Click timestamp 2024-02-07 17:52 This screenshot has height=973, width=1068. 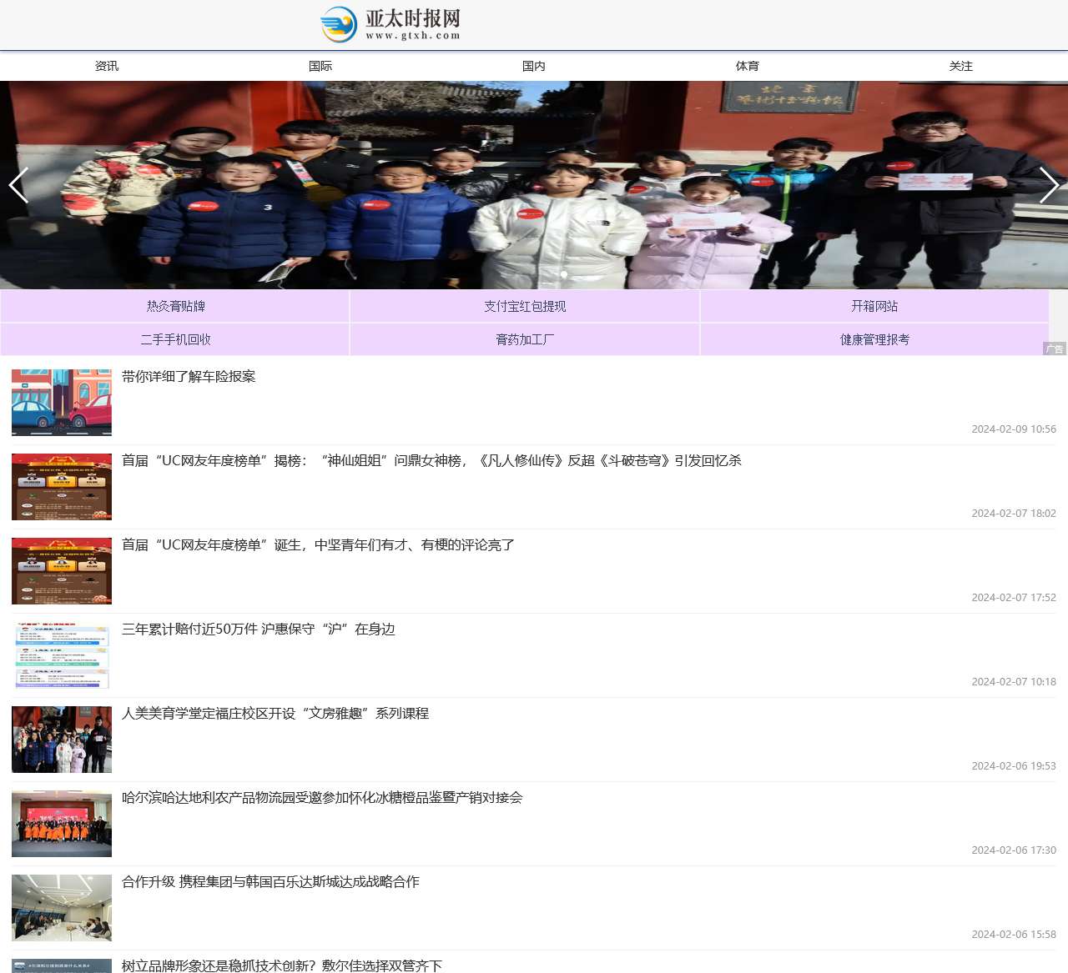click(x=1014, y=598)
